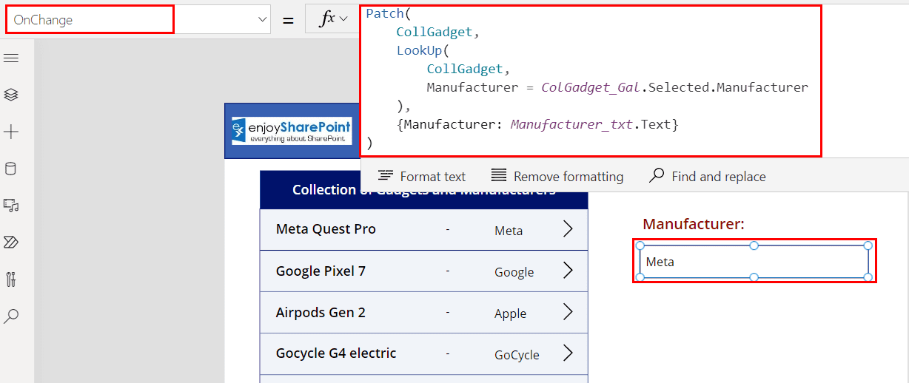The image size is (909, 383).
Task: Open the Advanced tools icon
Action: pyautogui.click(x=11, y=279)
